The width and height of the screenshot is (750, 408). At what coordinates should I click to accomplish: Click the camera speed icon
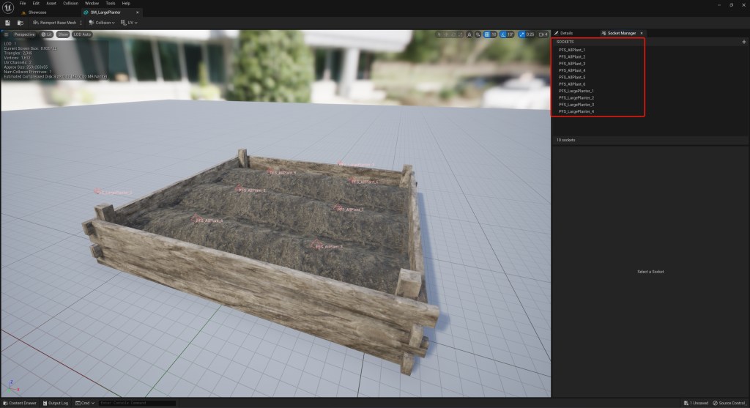click(x=541, y=34)
